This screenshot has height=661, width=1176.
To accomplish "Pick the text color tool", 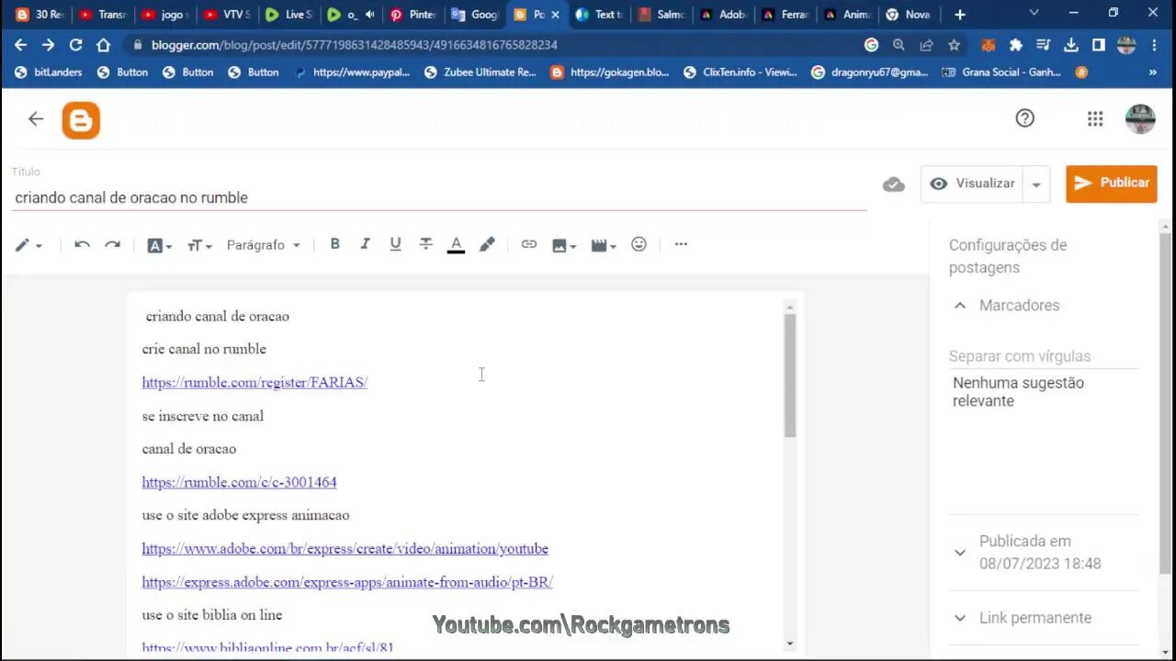I will pyautogui.click(x=456, y=244).
